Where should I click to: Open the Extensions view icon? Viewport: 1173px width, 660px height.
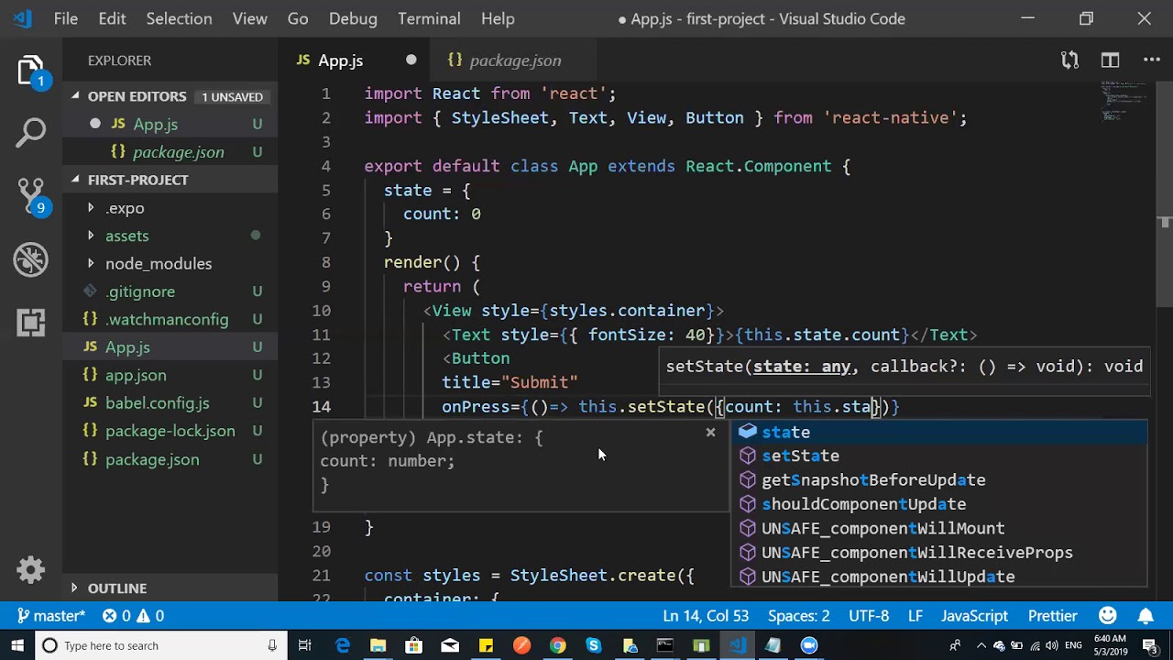coord(30,322)
